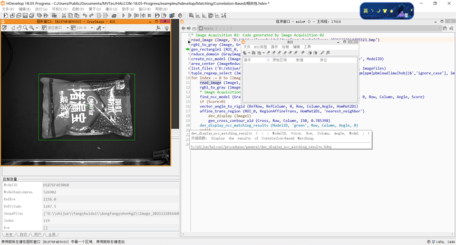Screen dimensions: 456x245
Task: Click the back arrow in program window
Action: click(184, 28)
